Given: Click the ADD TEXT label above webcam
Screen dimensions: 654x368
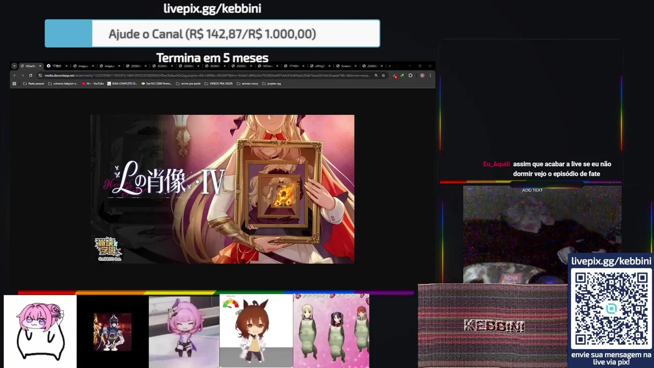Looking at the screenshot, I should pyautogui.click(x=532, y=190).
